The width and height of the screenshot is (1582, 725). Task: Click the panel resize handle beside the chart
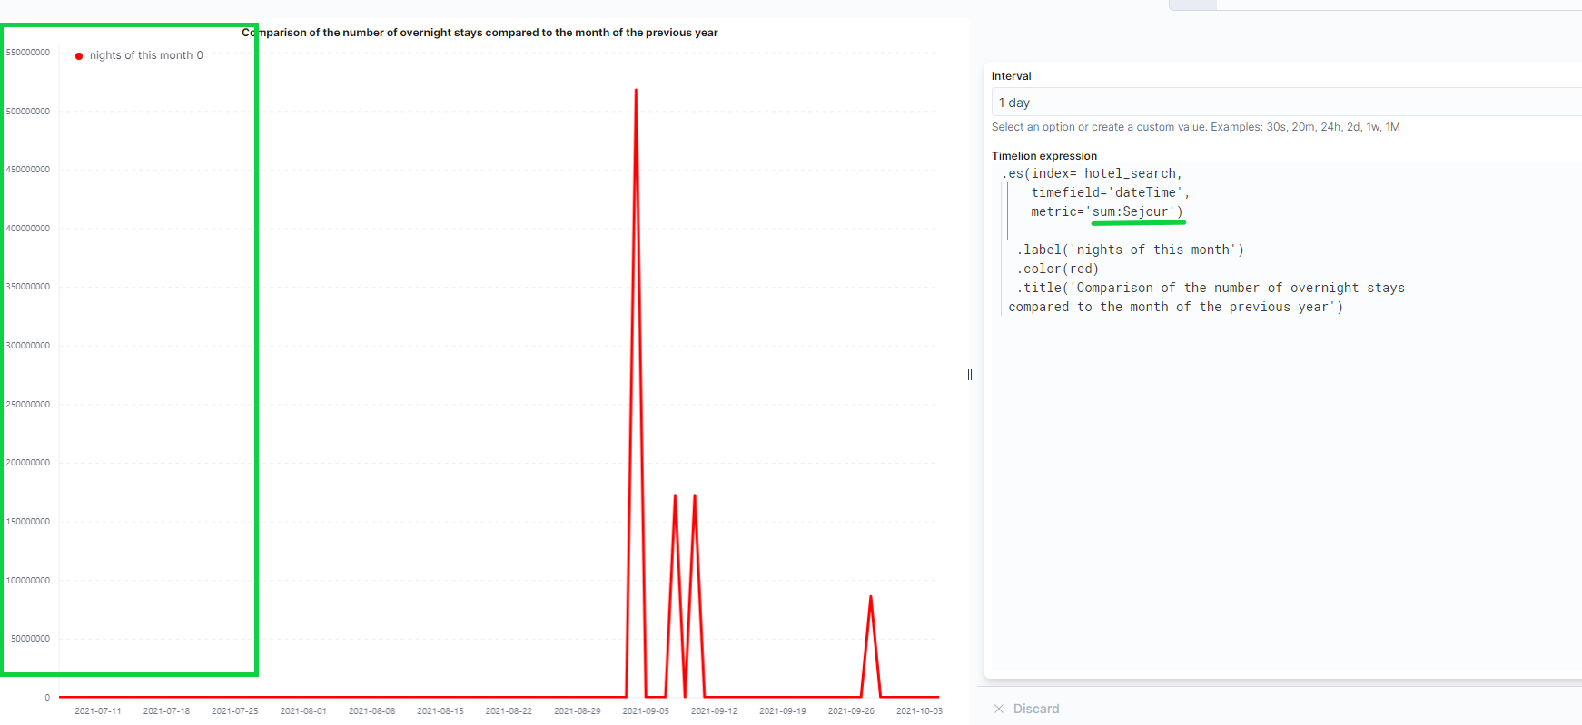point(970,375)
